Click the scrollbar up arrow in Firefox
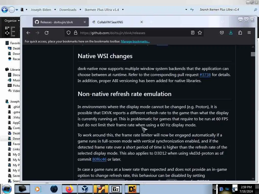This screenshot has width=259, height=194. 253,47
